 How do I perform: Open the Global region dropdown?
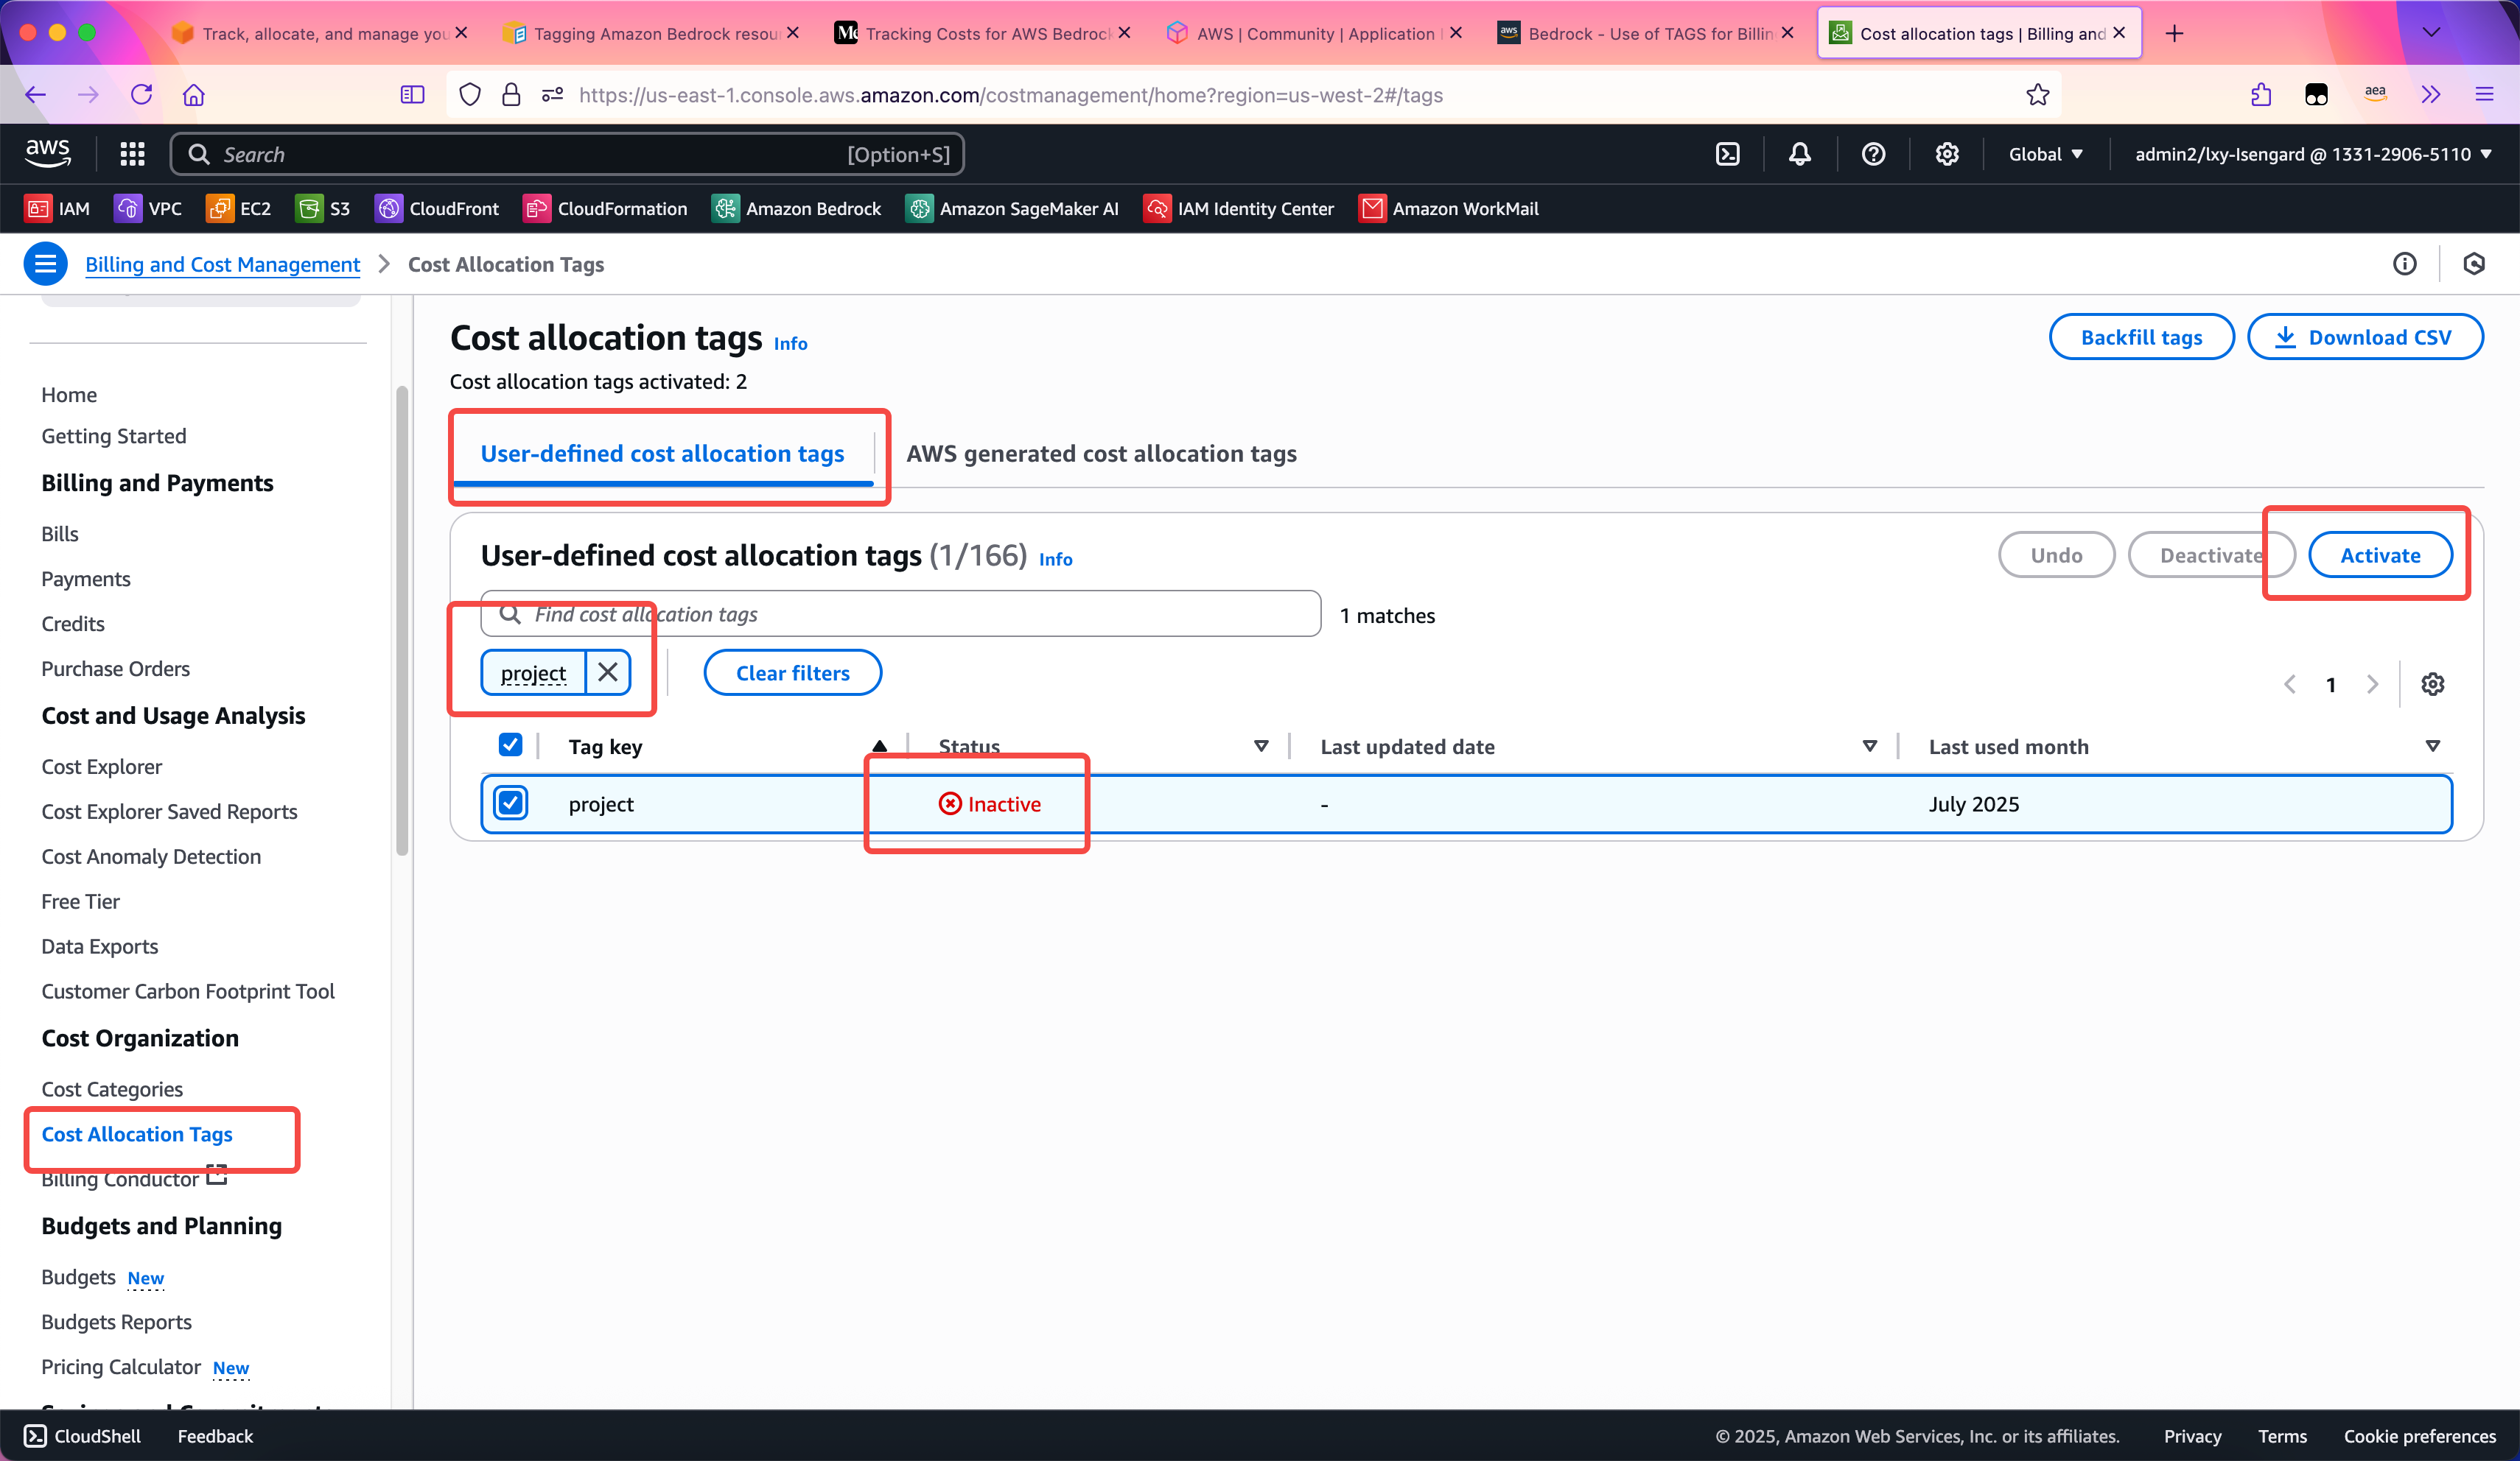2045,154
